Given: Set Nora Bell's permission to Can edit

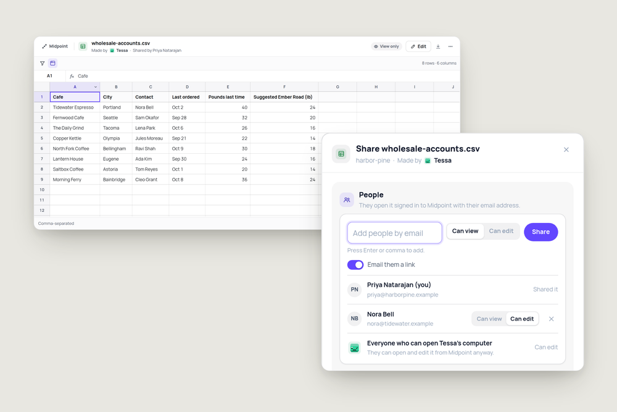Looking at the screenshot, I should pos(522,319).
